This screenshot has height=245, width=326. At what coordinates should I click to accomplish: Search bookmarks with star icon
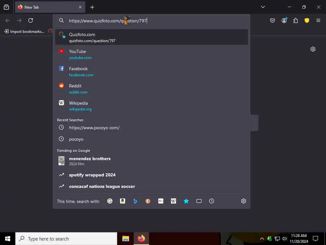click(x=186, y=201)
